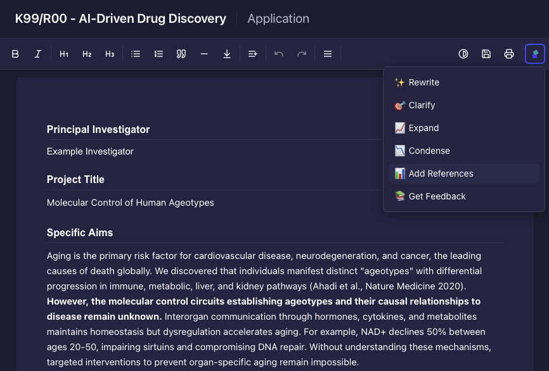The width and height of the screenshot is (549, 371).
Task: Click the undo arrow icon
Action: [279, 54]
